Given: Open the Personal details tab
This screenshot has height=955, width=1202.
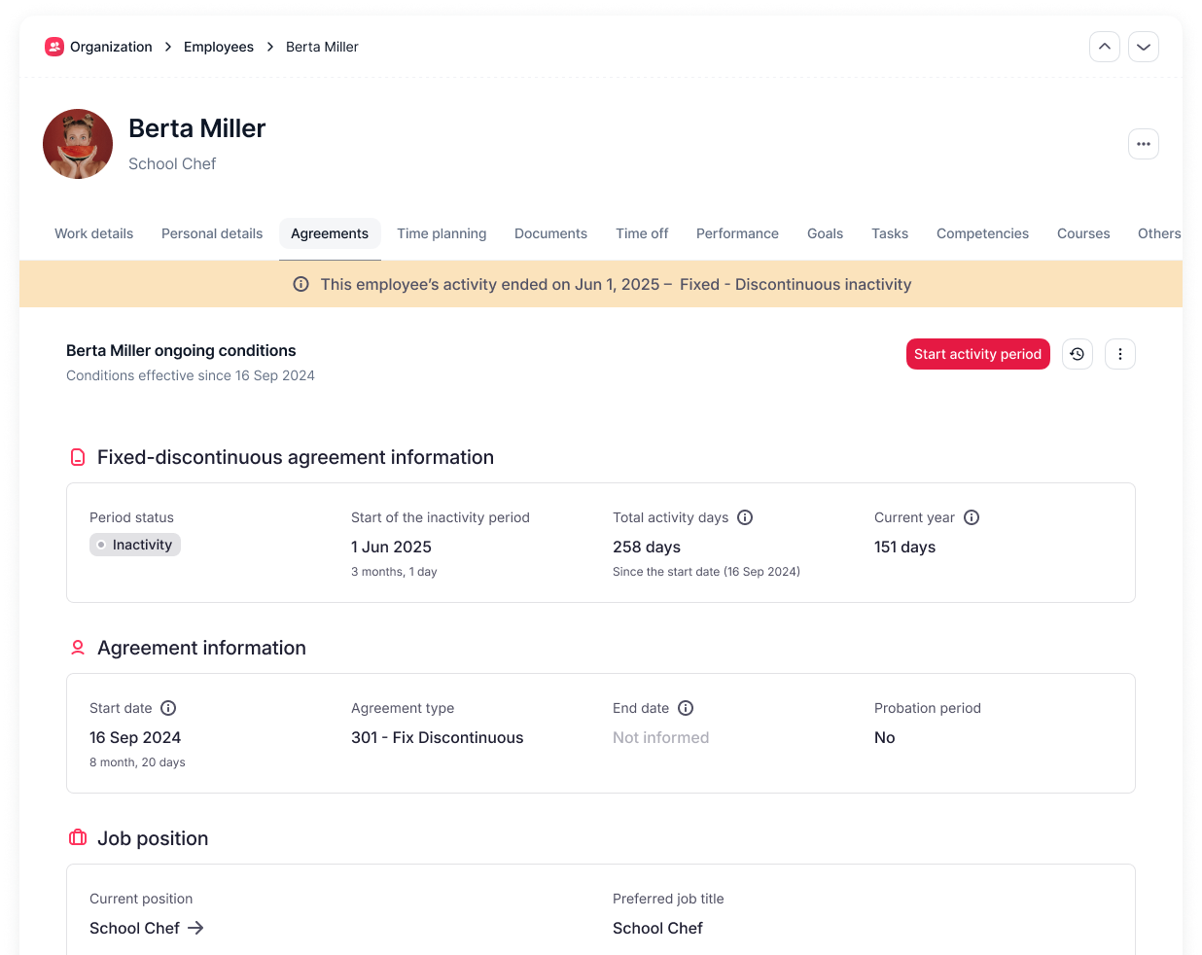Looking at the screenshot, I should tap(212, 233).
